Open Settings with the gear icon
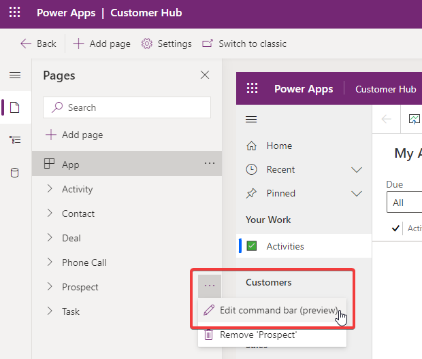This screenshot has width=422, height=359. [x=166, y=44]
